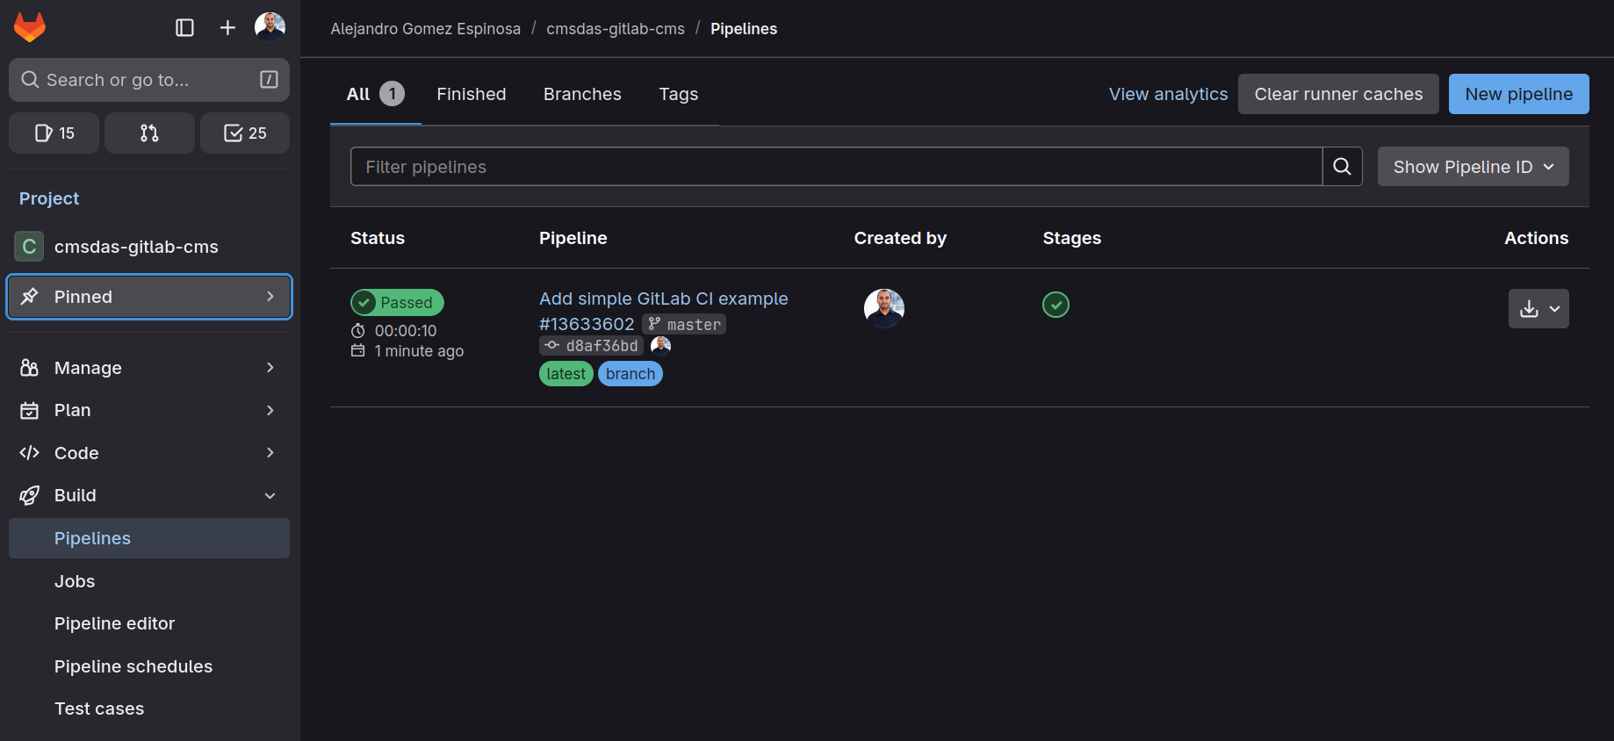1614x741 pixels.
Task: Open Alejandro Gomez Espinosa breadcrumb
Action: point(425,29)
